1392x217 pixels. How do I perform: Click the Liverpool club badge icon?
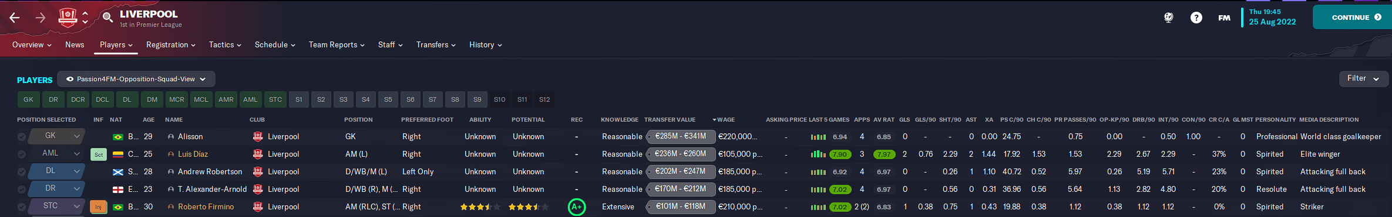coord(68,18)
